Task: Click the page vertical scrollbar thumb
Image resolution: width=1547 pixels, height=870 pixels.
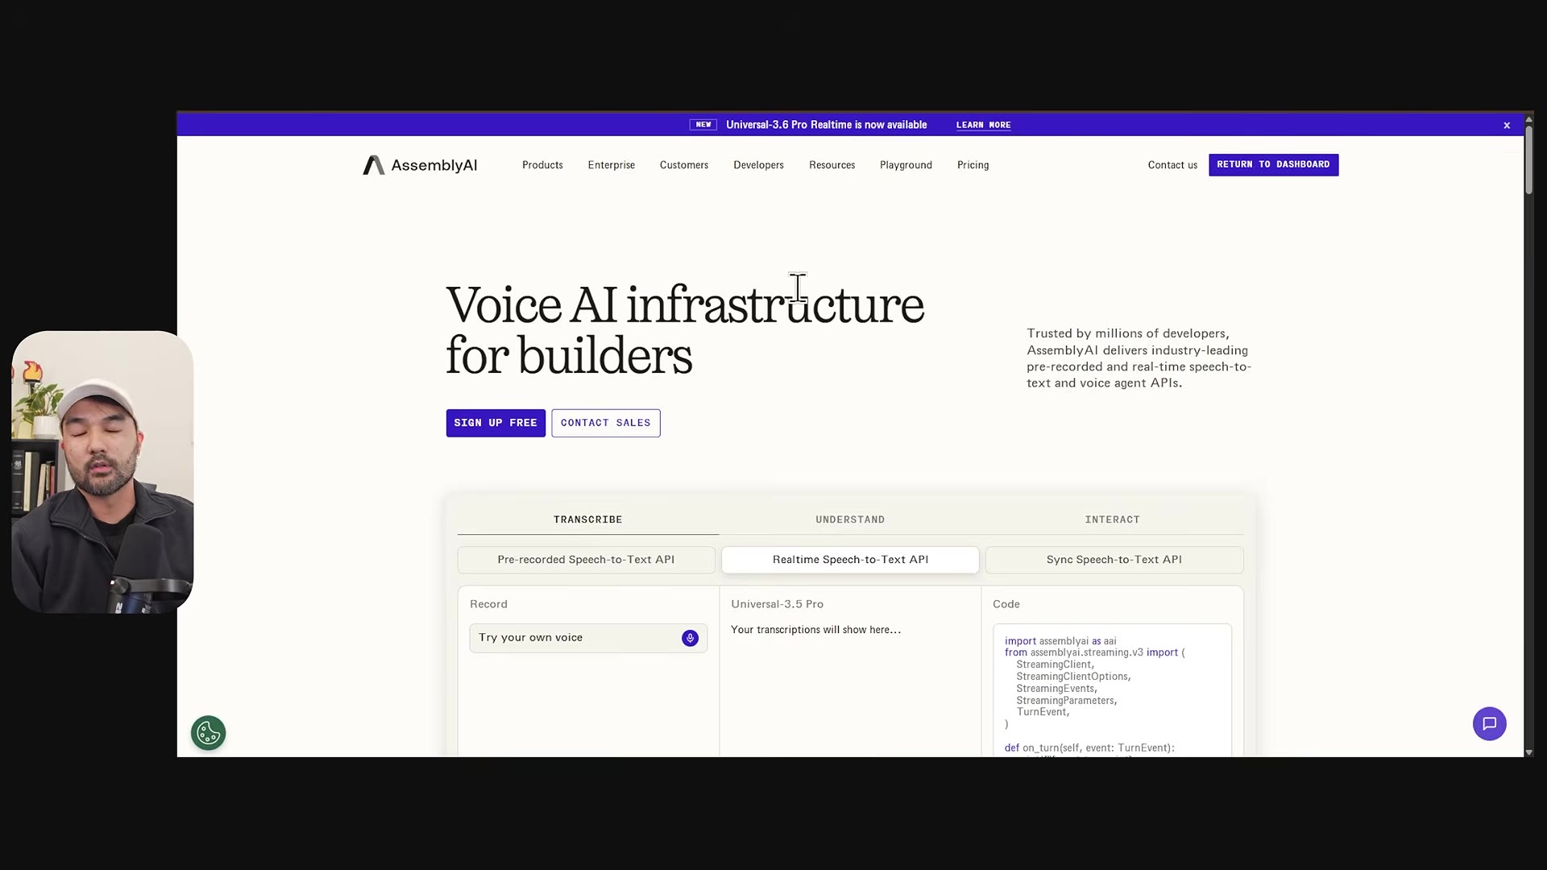Action: (x=1528, y=159)
